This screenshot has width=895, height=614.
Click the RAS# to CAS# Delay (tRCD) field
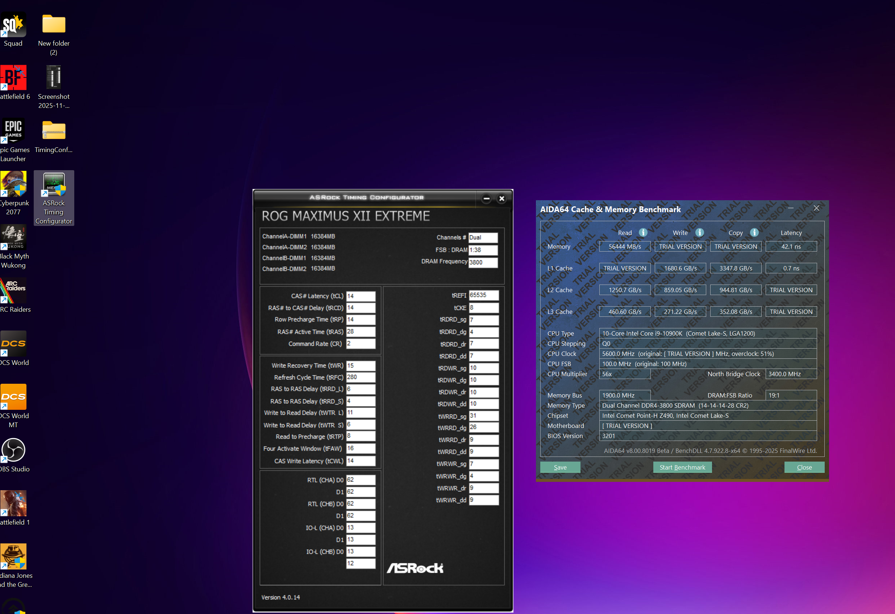pos(361,308)
